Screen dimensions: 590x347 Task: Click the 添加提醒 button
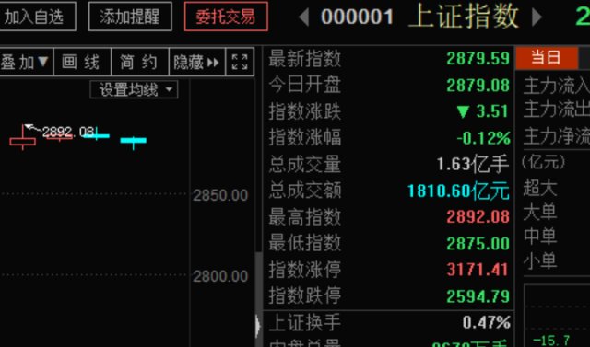coord(130,17)
